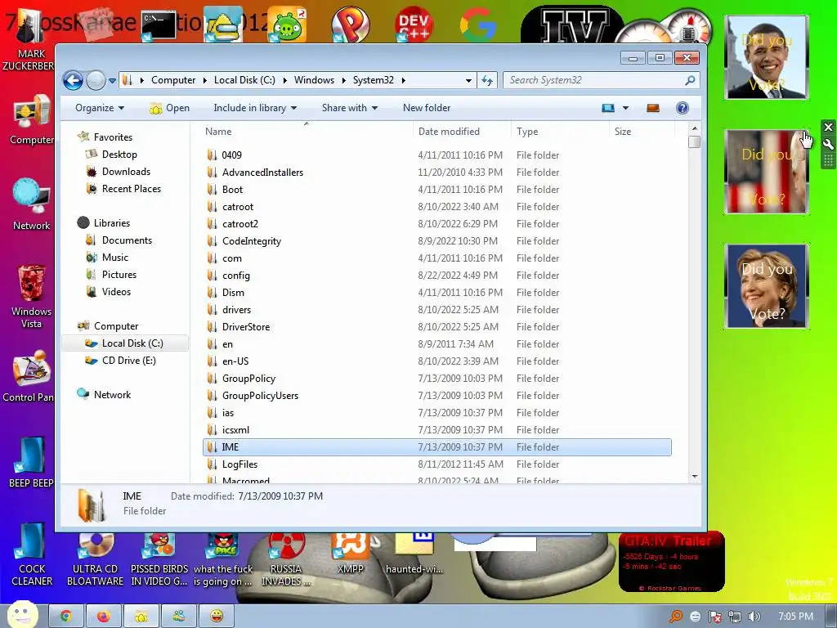Open recent locations dropdown beside forward arrow
The image size is (837, 628).
112,81
